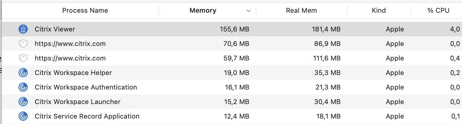
Task: Sort processes by the Process Name column
Action: [x=85, y=11]
